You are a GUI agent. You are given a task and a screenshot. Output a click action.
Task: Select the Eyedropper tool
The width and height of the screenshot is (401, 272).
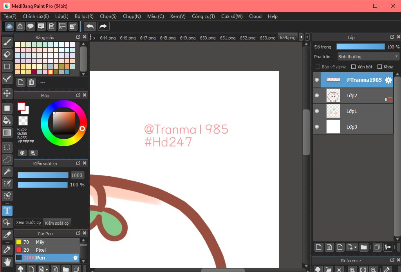click(7, 250)
